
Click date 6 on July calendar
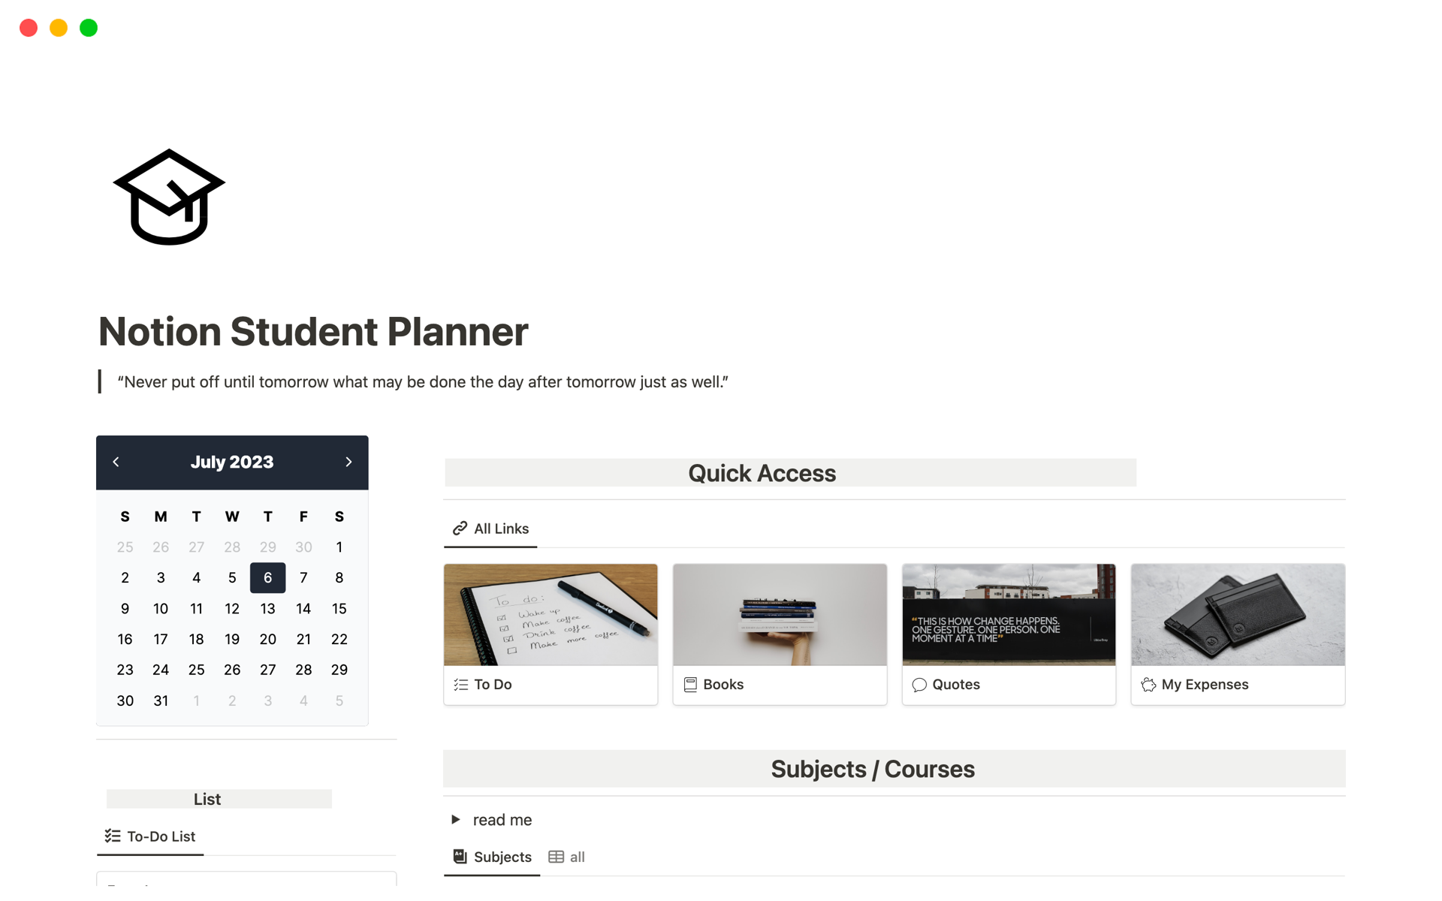[267, 577]
